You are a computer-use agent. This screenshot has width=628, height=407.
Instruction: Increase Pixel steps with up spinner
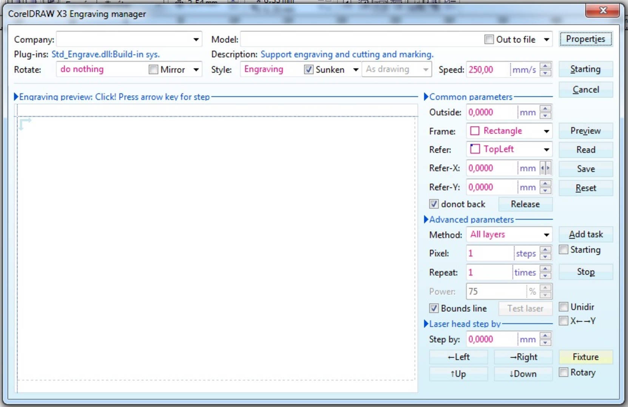pos(545,249)
